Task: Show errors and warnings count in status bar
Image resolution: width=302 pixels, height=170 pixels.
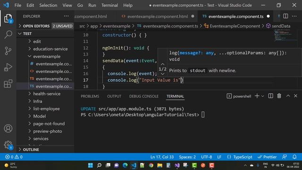Action: pos(14,157)
